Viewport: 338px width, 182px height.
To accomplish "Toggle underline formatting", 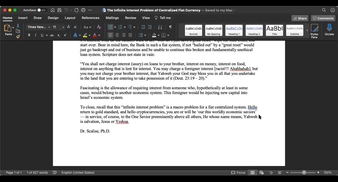I will tap(42, 35).
